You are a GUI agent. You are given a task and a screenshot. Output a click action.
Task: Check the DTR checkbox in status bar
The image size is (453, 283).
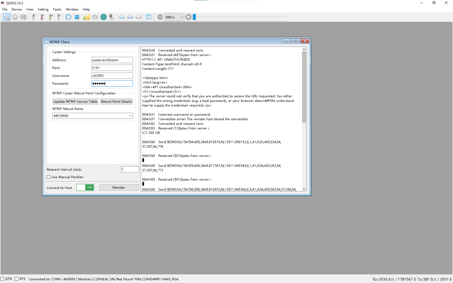(3, 279)
